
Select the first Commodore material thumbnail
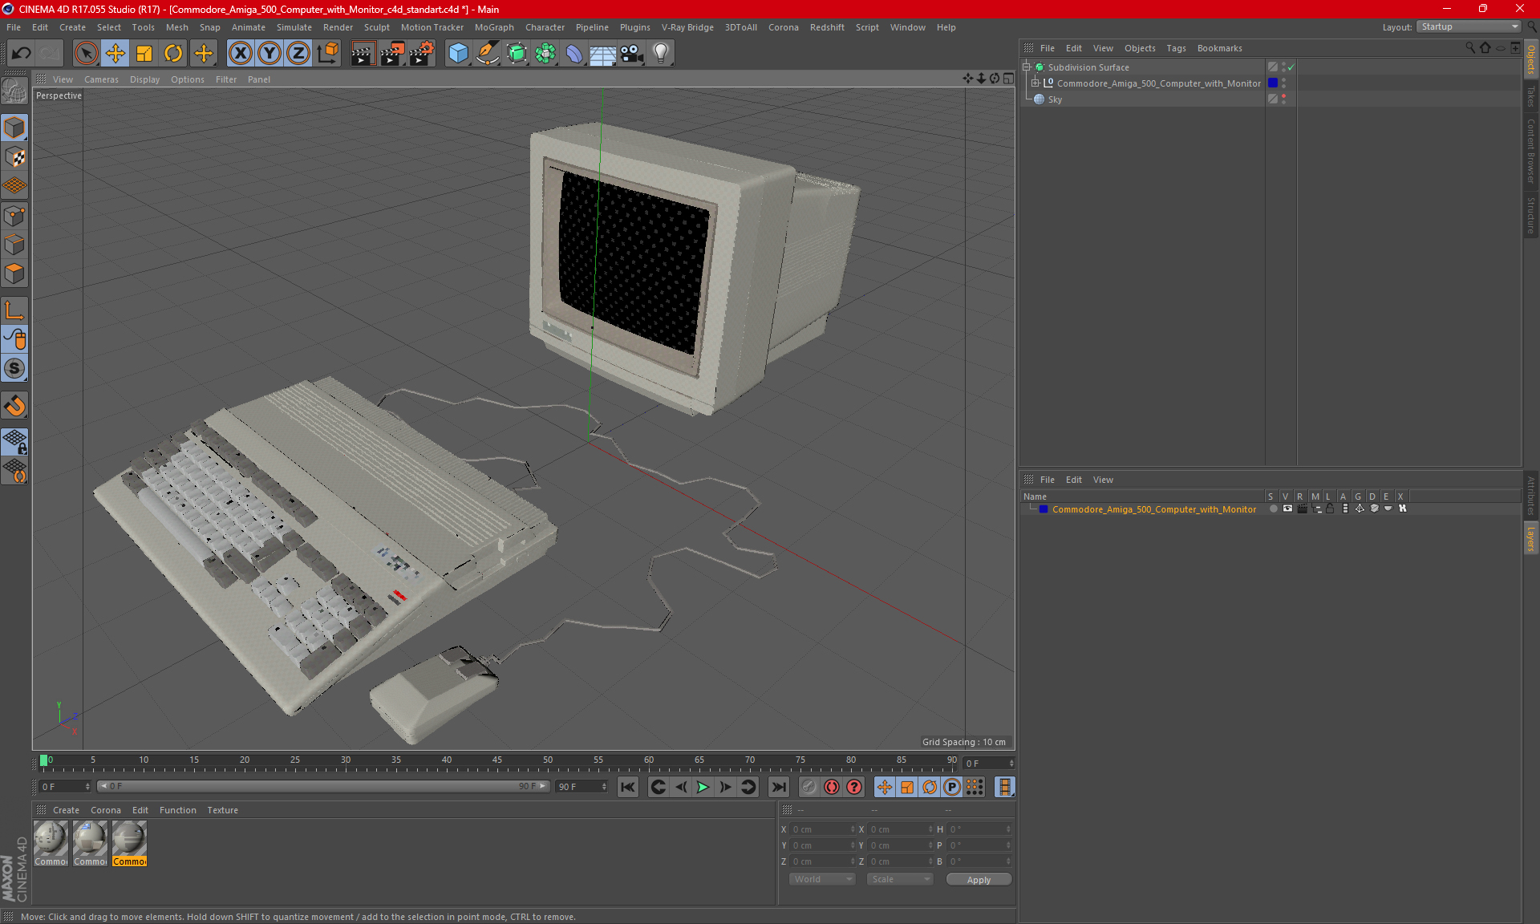pos(51,843)
